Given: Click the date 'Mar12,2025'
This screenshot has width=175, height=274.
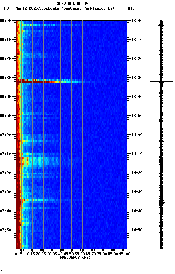Looking at the screenshot, I should tap(27, 8).
